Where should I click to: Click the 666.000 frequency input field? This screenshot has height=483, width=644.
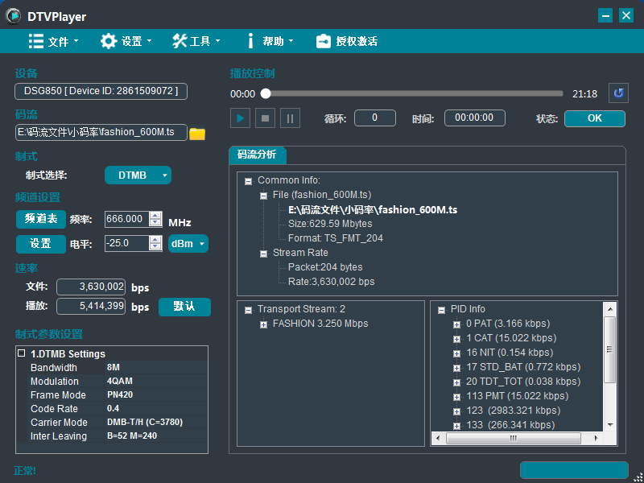(126, 220)
